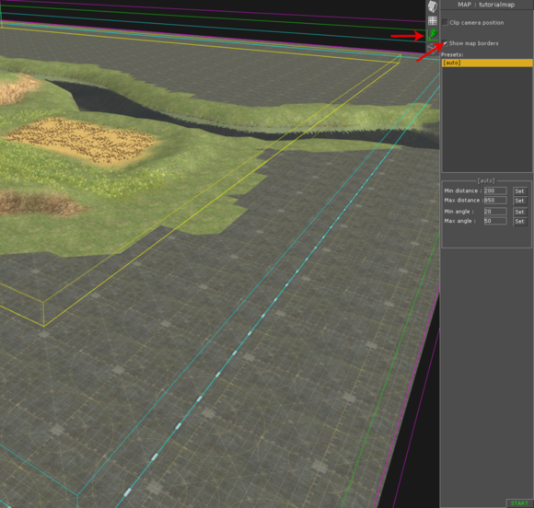Click the MAP : tutorialmap title header
This screenshot has height=508, width=534.
pos(486,5)
